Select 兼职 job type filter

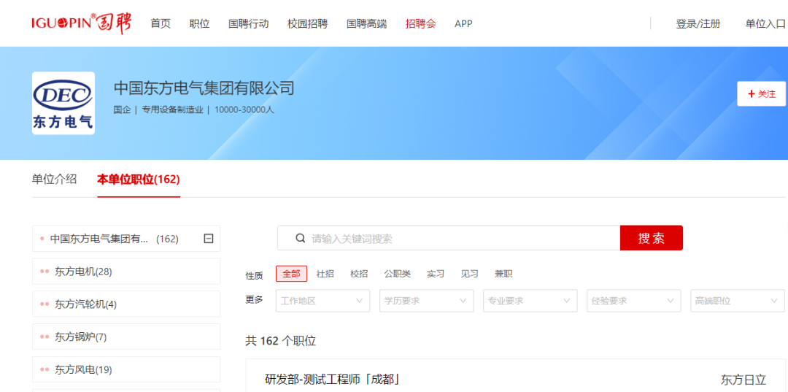[x=503, y=274]
